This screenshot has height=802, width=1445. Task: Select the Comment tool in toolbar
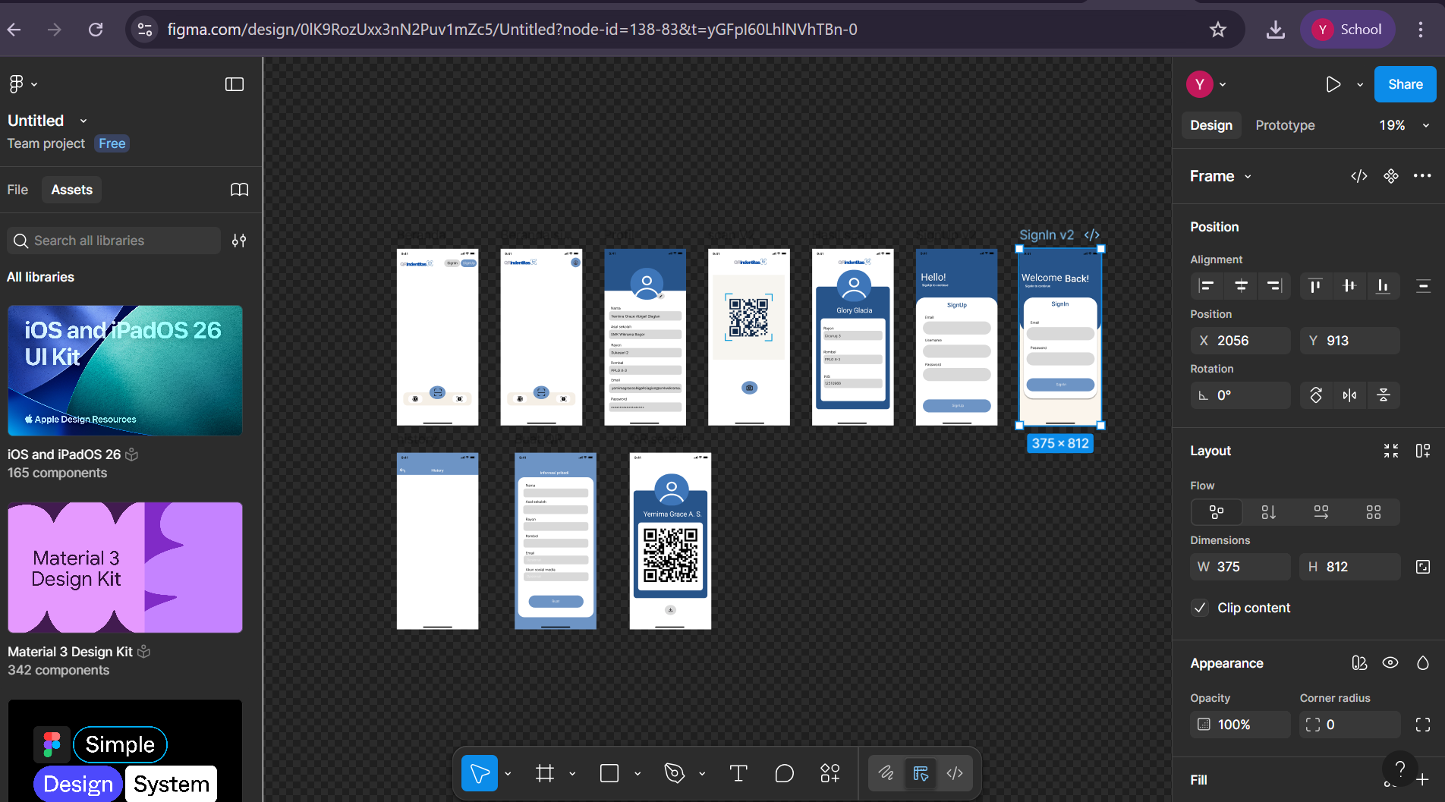[x=784, y=773]
